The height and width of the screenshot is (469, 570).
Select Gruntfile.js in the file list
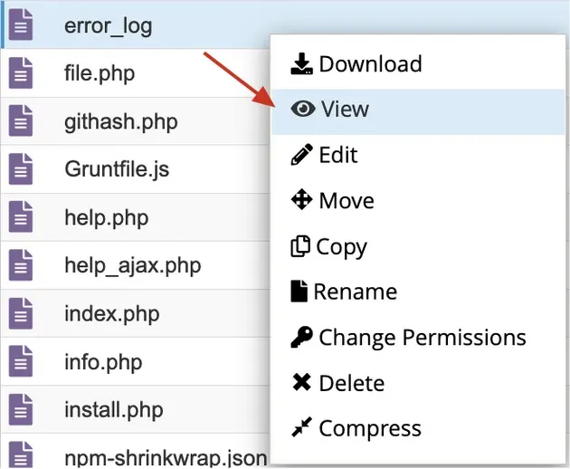pos(117,168)
